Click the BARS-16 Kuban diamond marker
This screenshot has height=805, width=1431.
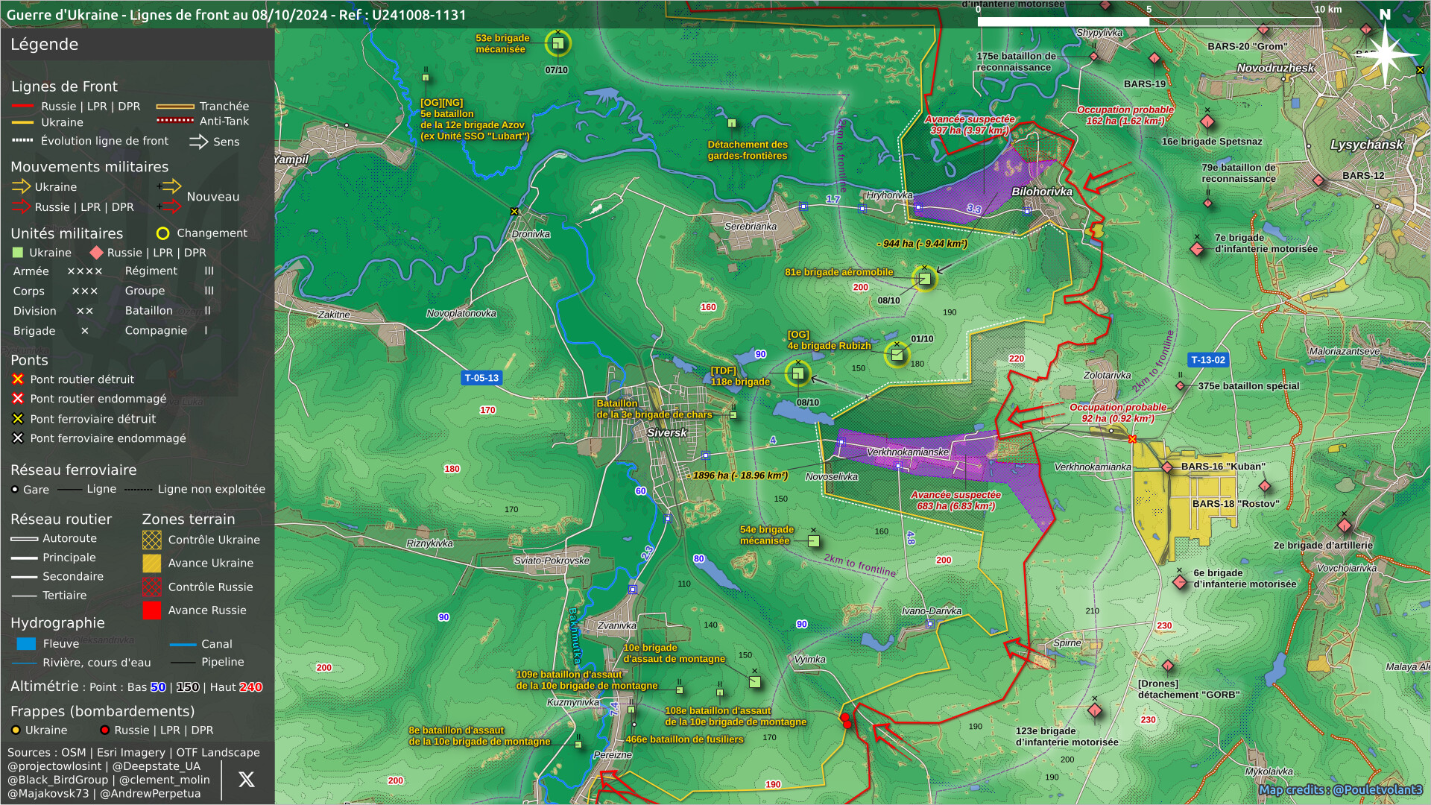(x=1167, y=467)
